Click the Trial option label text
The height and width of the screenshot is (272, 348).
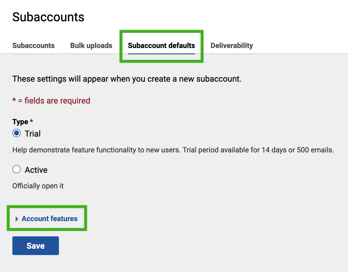pyautogui.click(x=33, y=134)
